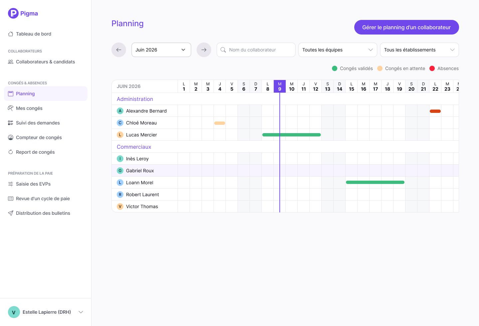Screen dimensions: 479x326
Task: Click the Report de congés refresh icon
Action: (x=11, y=152)
